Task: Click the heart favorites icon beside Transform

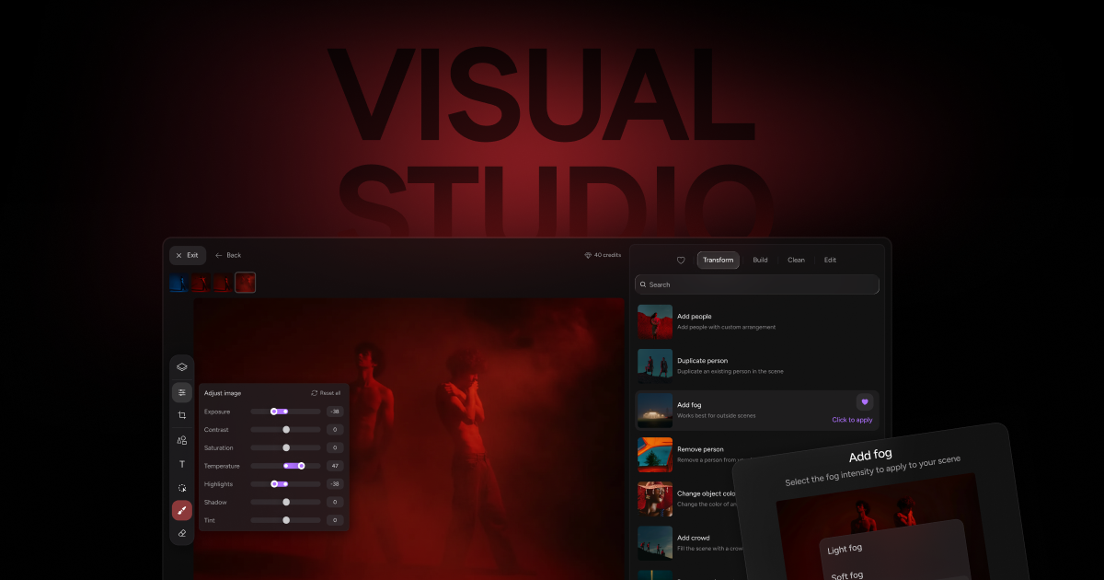Action: pos(681,261)
